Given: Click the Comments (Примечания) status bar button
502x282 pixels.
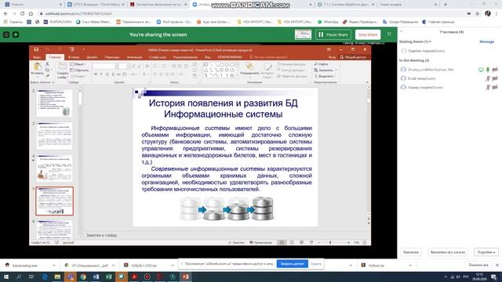Looking at the screenshot, I should tap(260, 243).
